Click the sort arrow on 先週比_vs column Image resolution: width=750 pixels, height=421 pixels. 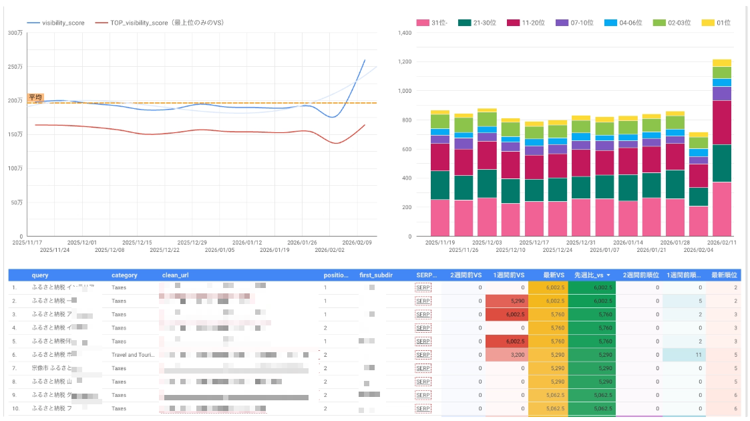[x=609, y=275]
